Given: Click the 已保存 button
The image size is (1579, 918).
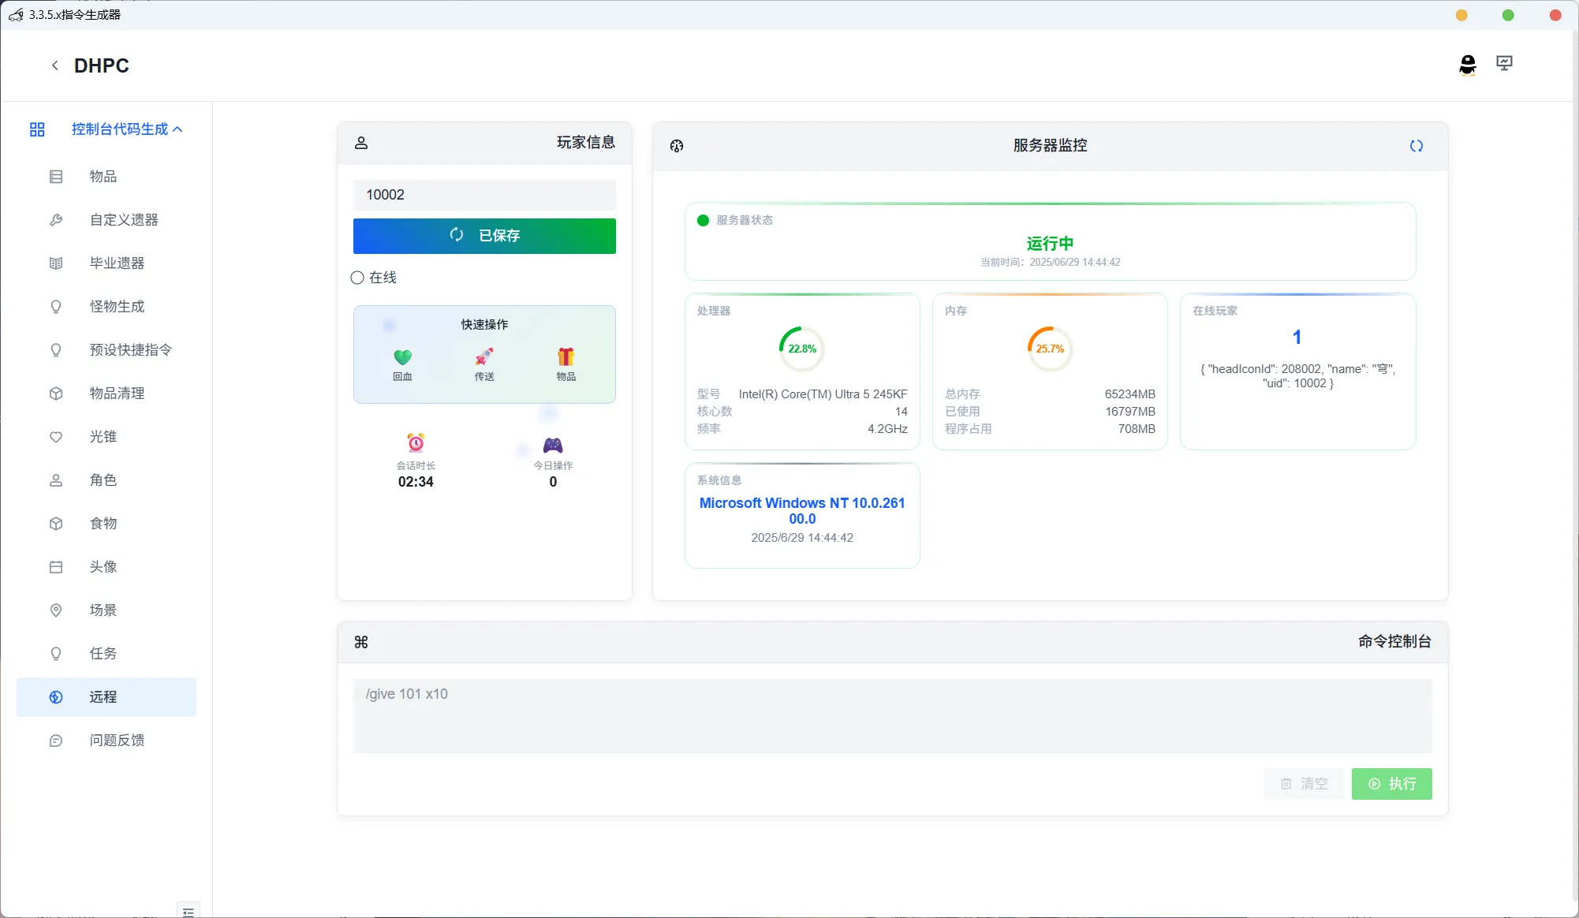Looking at the screenshot, I should (x=484, y=236).
